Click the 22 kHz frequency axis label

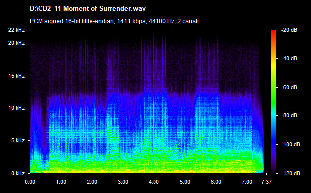pos(16,30)
